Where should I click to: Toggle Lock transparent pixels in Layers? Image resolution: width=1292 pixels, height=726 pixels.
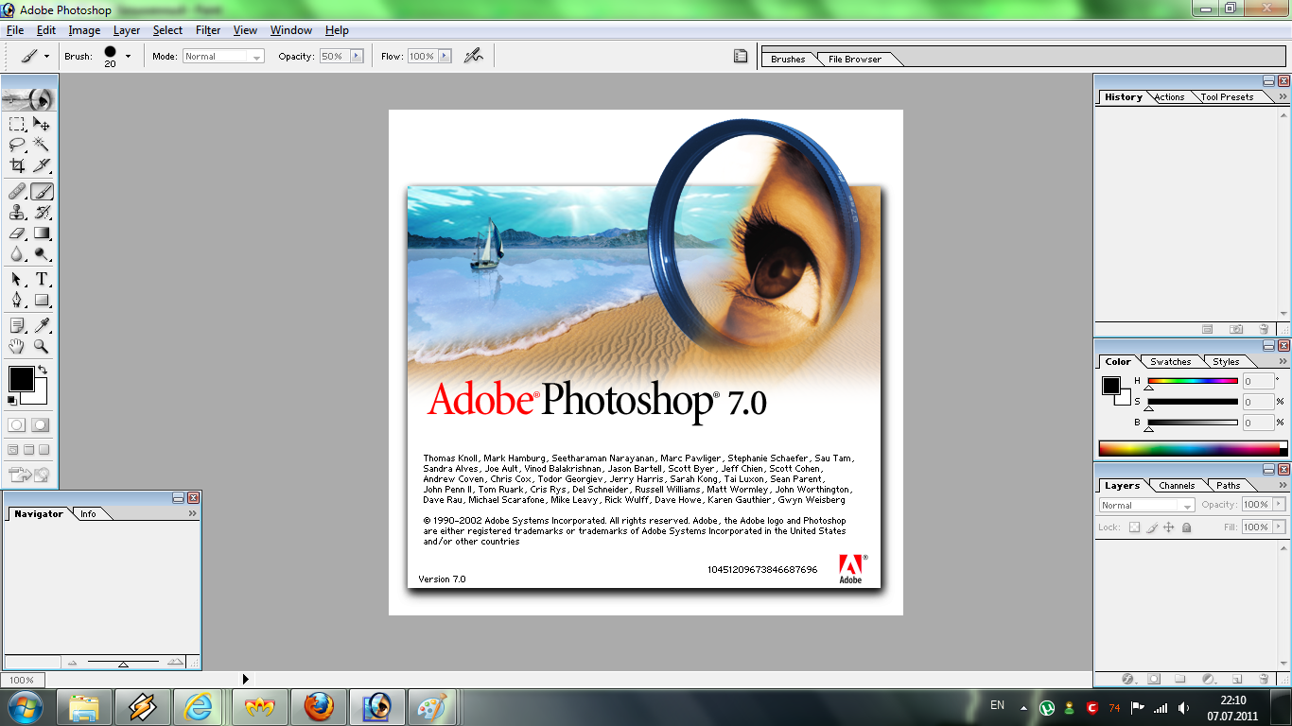click(1134, 527)
